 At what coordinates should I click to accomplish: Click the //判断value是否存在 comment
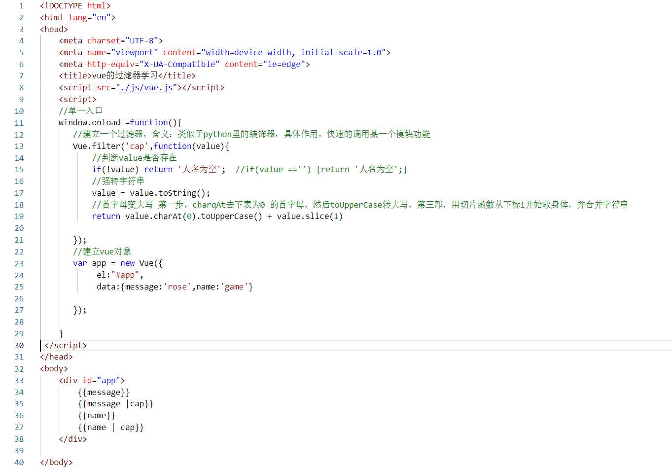134,158
